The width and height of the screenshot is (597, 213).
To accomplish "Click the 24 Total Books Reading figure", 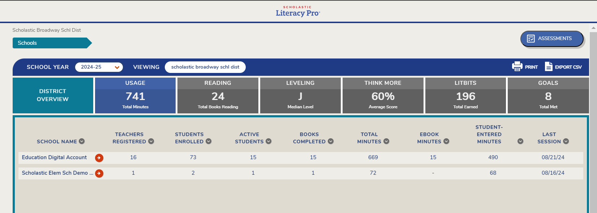I will tap(218, 96).
